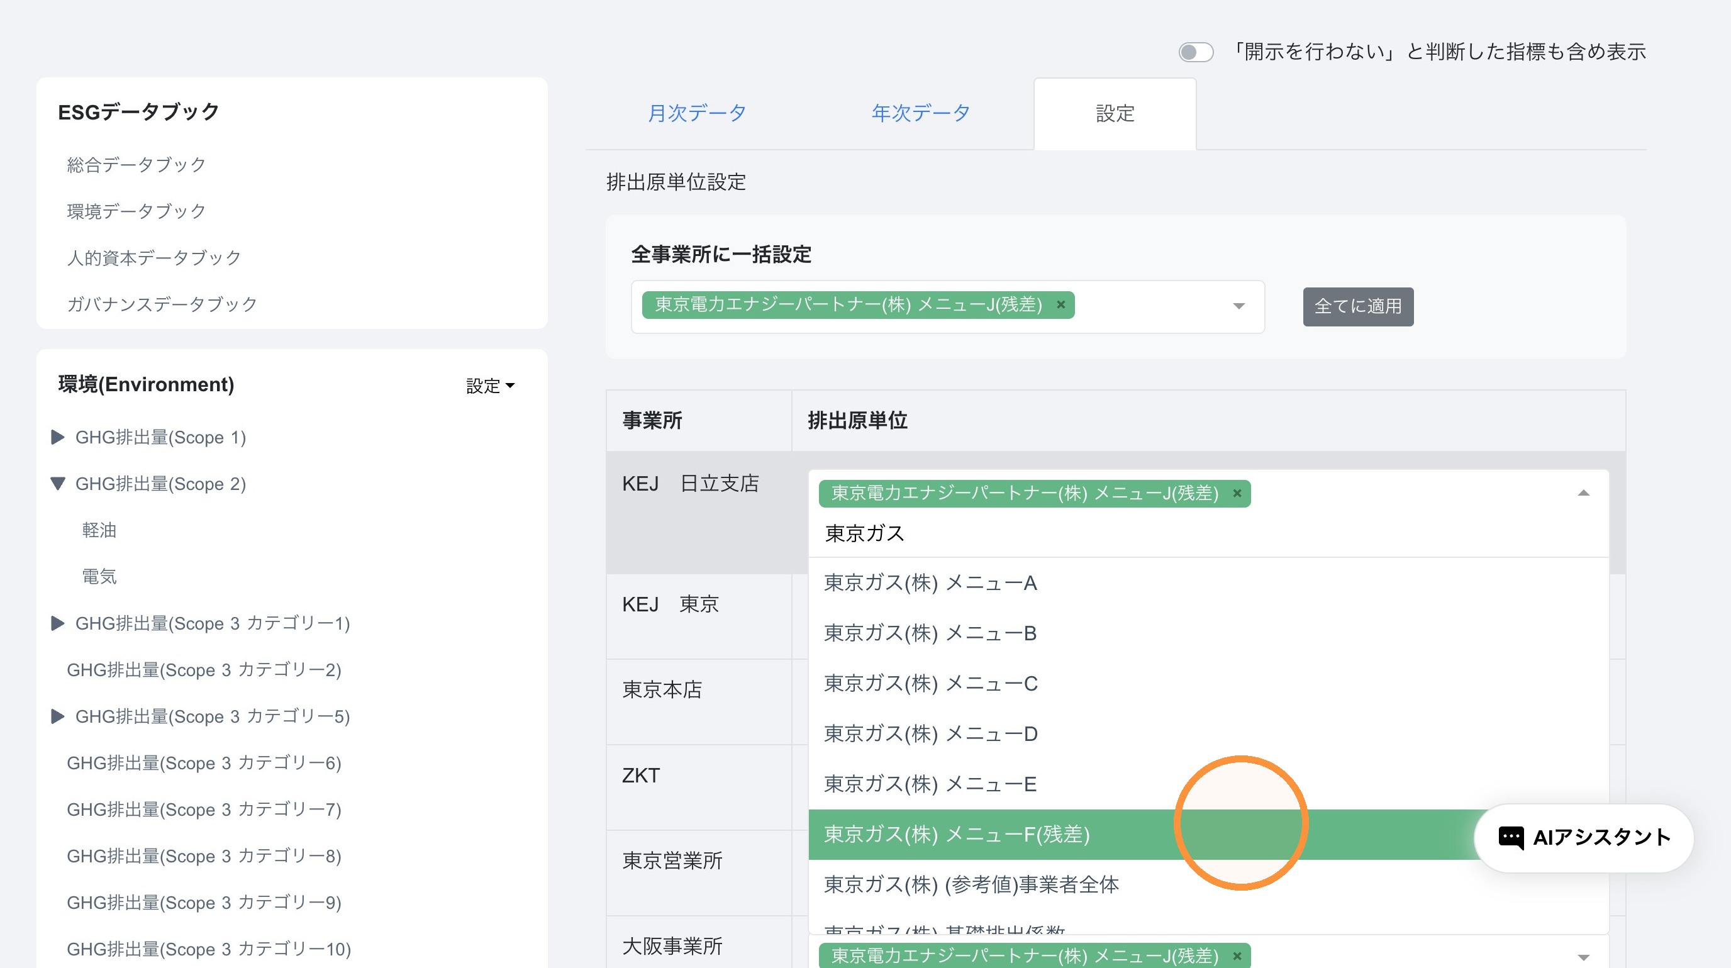This screenshot has width=1731, height=968.
Task: Expand GHG排出量(Scope 1) tree node
Action: coord(58,437)
